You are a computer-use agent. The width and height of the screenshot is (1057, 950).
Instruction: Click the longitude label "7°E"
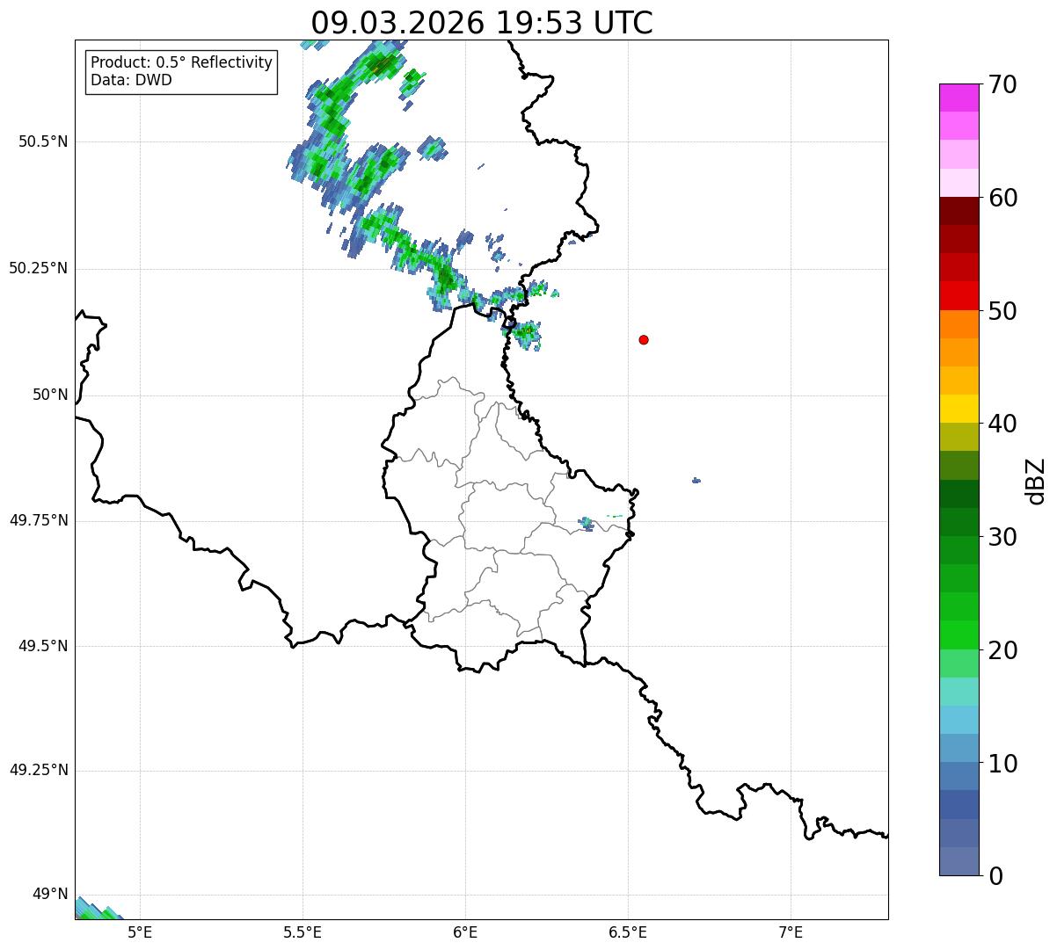[791, 932]
